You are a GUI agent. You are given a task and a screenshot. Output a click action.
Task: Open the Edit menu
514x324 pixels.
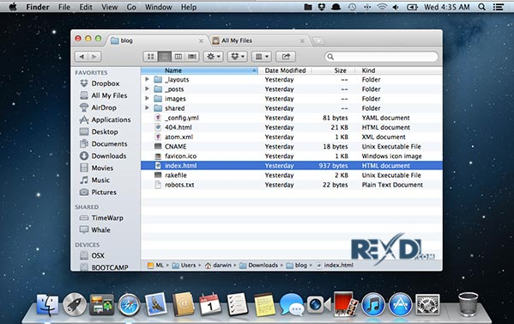[x=86, y=7]
